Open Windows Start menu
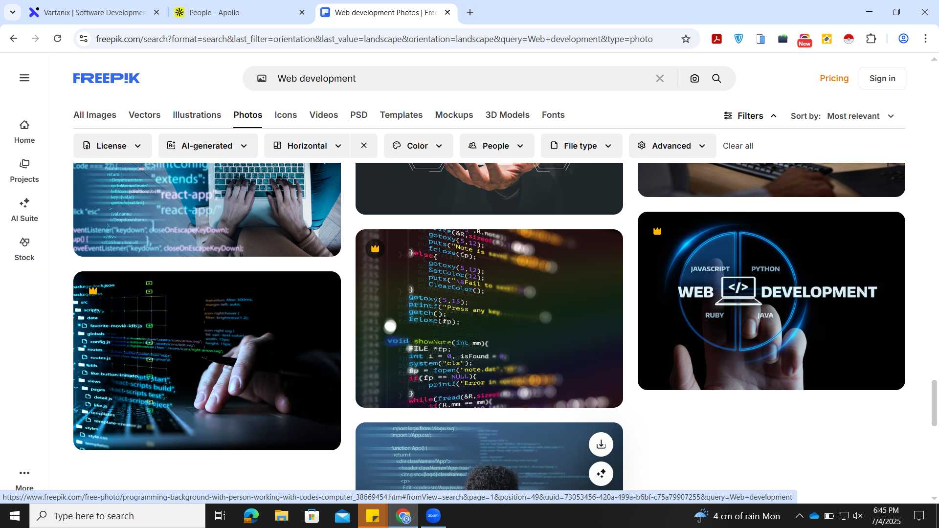 pyautogui.click(x=14, y=516)
